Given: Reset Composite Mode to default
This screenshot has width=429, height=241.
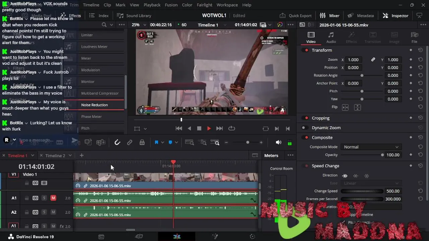Looking at the screenshot, I should (x=420, y=147).
